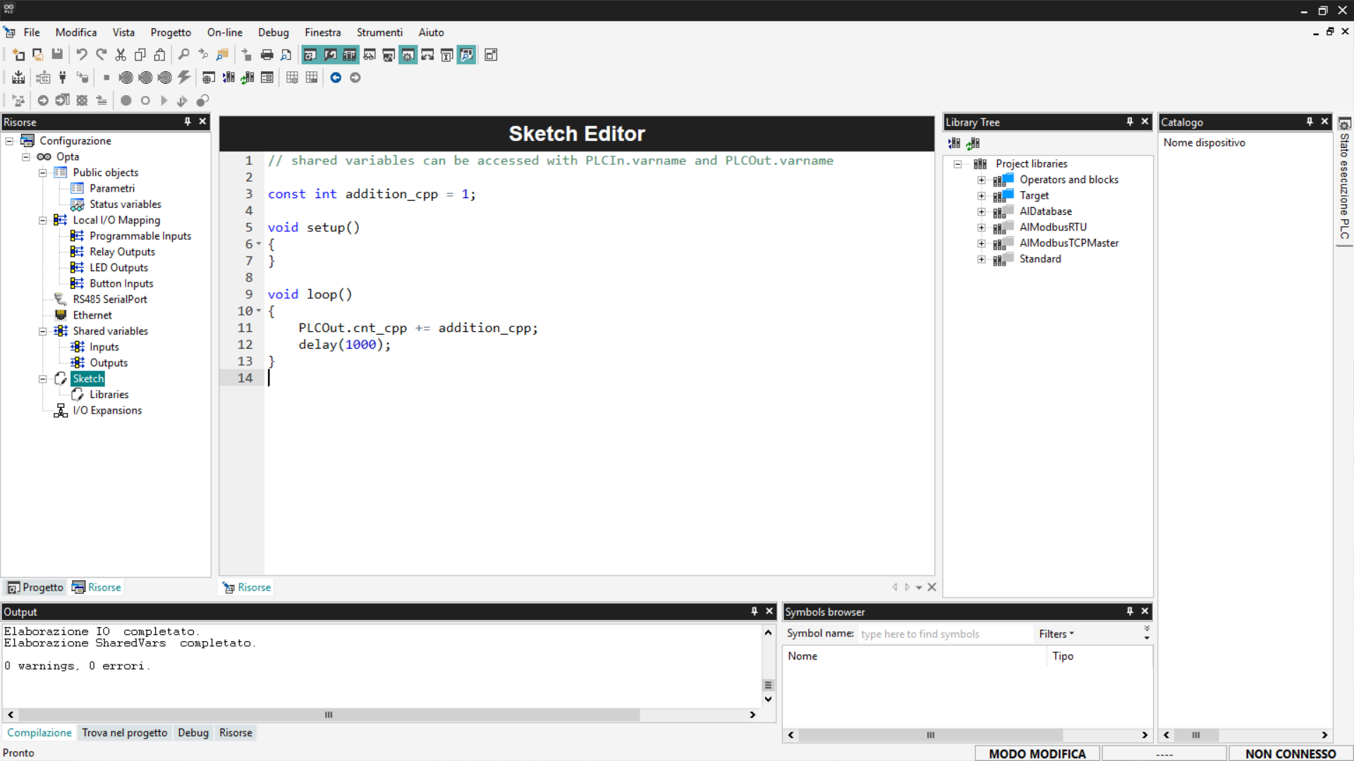Click the Progetto tab below resource tree
1354x761 pixels.
coord(35,588)
